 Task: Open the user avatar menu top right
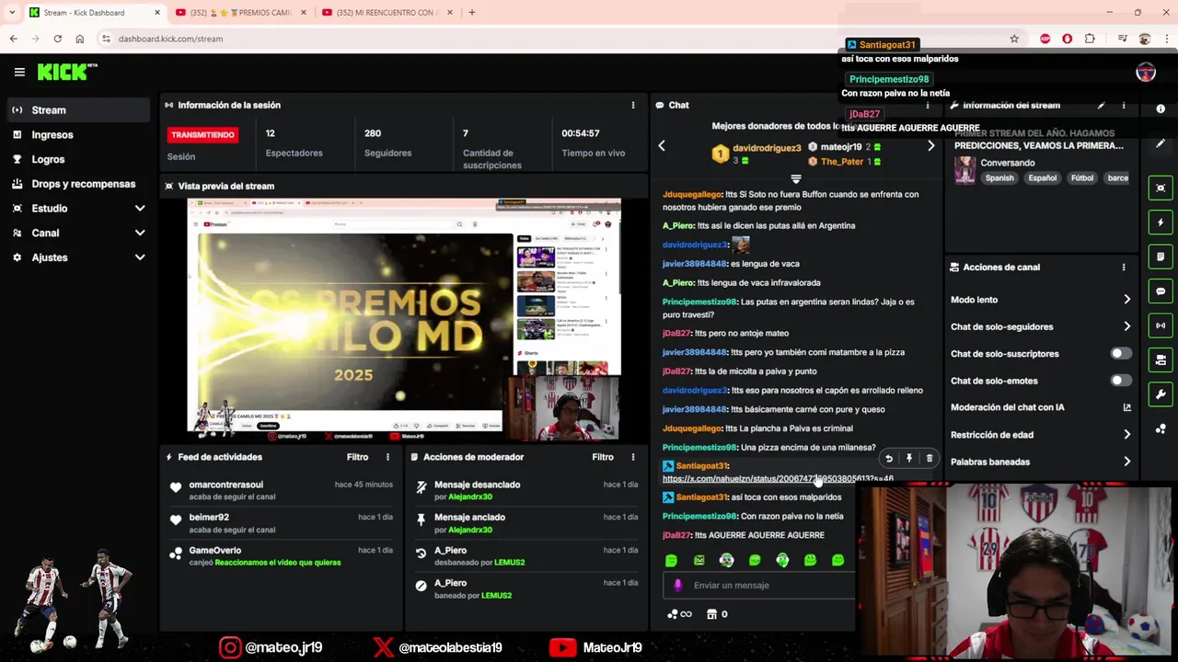1146,73
